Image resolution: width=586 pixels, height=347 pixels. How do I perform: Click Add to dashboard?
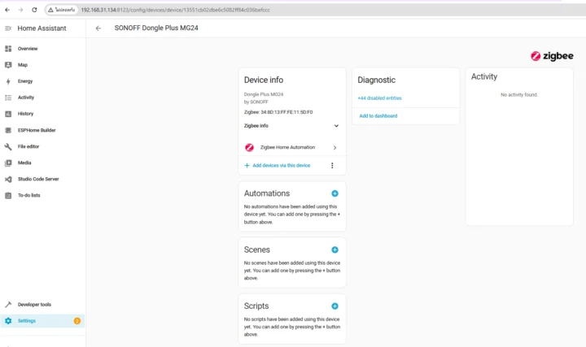coord(378,116)
